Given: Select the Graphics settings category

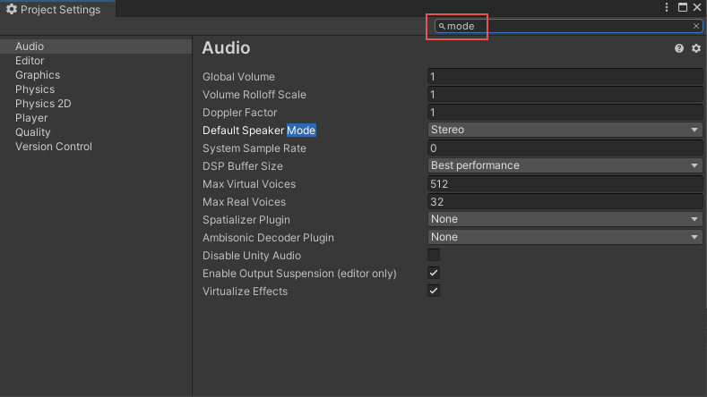Looking at the screenshot, I should point(38,75).
